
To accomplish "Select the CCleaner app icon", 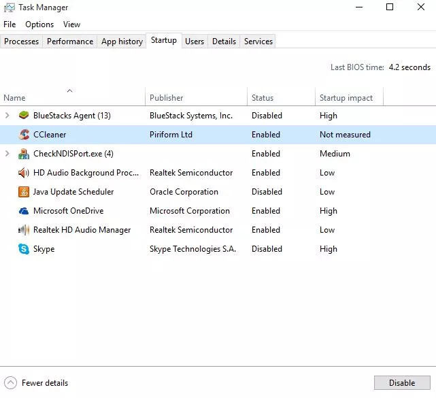I will click(x=24, y=134).
